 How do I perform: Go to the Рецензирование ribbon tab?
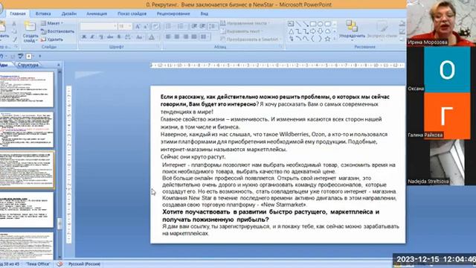pyautogui.click(x=173, y=13)
